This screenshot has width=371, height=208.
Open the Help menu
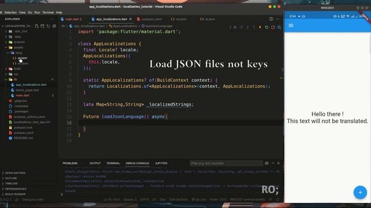tap(59, 13)
